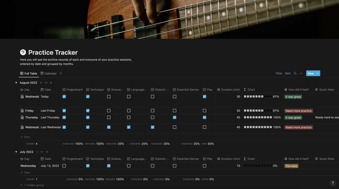Click the search magnifier icon
This screenshot has height=189, width=339.
pos(295,73)
